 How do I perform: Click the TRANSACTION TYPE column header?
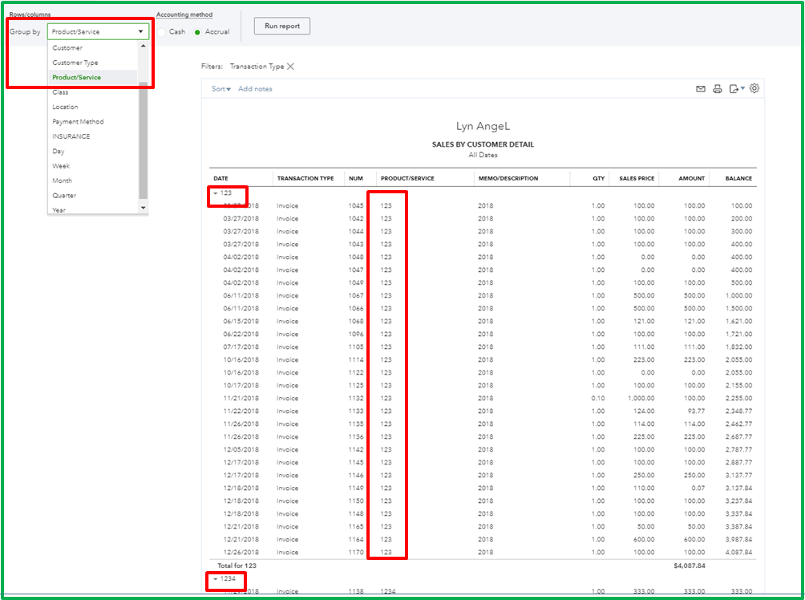[305, 178]
